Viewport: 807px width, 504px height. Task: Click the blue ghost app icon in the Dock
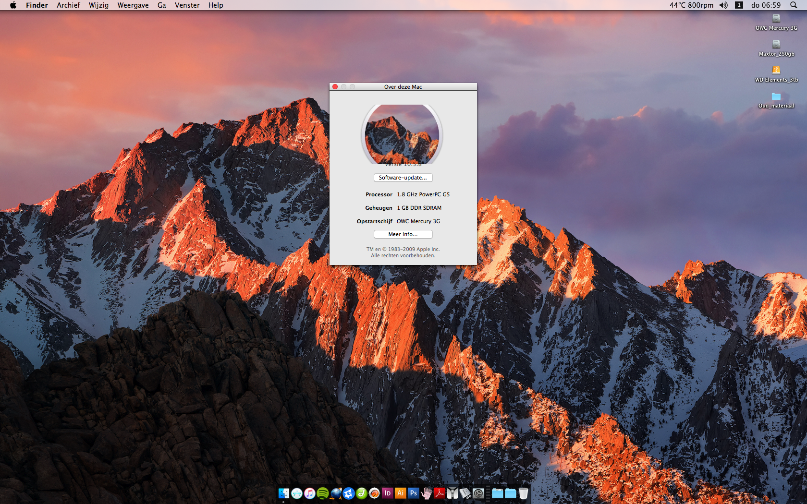[349, 493]
